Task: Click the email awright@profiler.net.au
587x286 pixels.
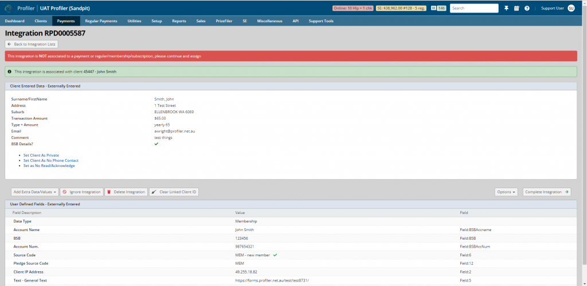Action: (x=174, y=131)
